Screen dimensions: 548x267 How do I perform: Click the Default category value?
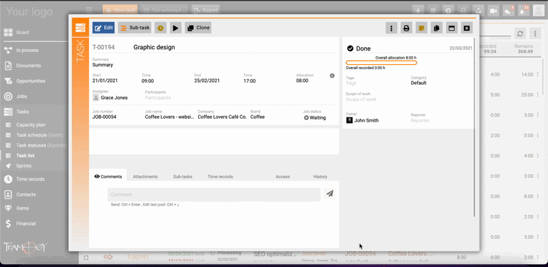point(419,83)
